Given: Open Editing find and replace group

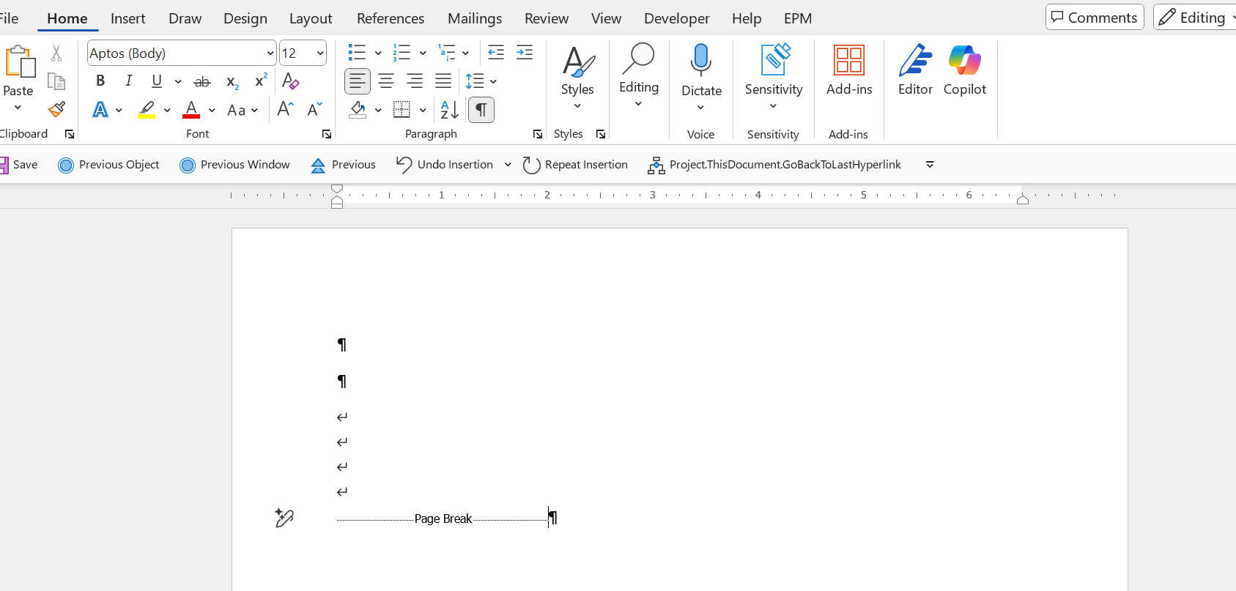Looking at the screenshot, I should coord(639,77).
